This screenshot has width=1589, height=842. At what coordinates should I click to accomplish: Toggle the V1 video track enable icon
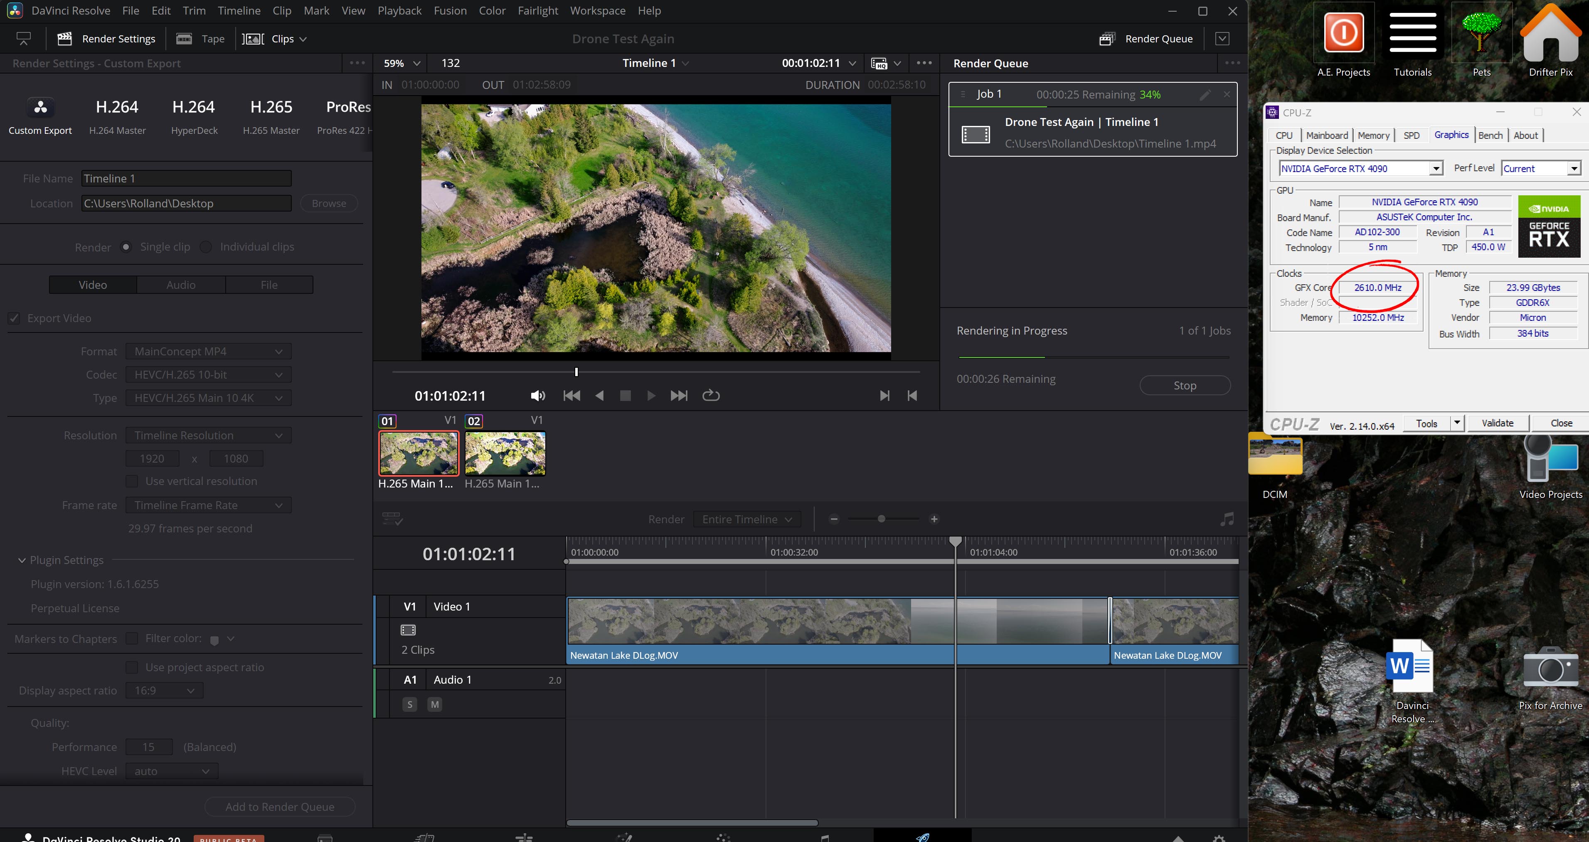coord(408,630)
